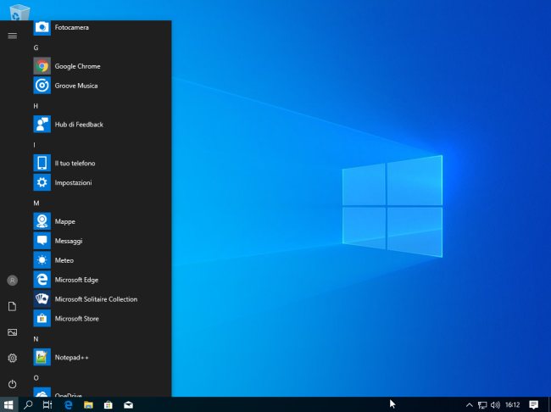Click the Power icon in Start sidebar

(x=12, y=384)
